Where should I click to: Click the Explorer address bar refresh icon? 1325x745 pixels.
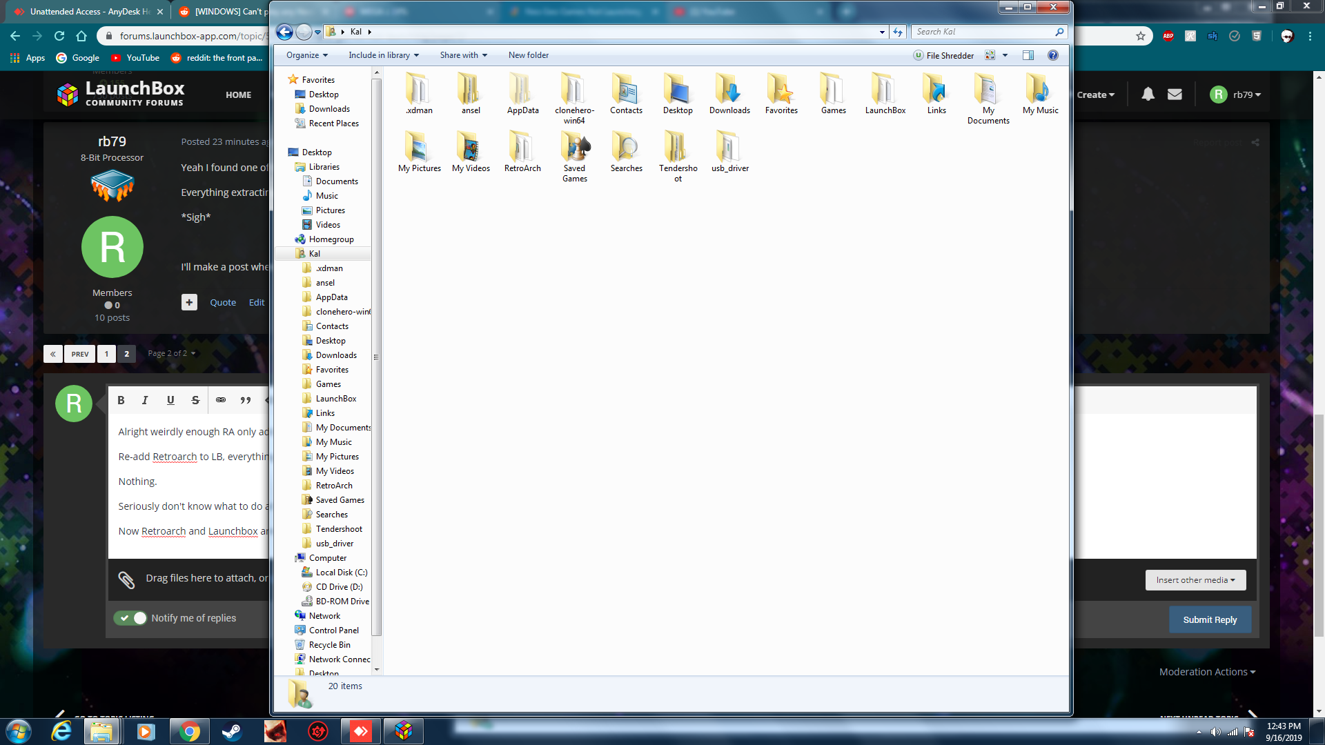tap(897, 32)
